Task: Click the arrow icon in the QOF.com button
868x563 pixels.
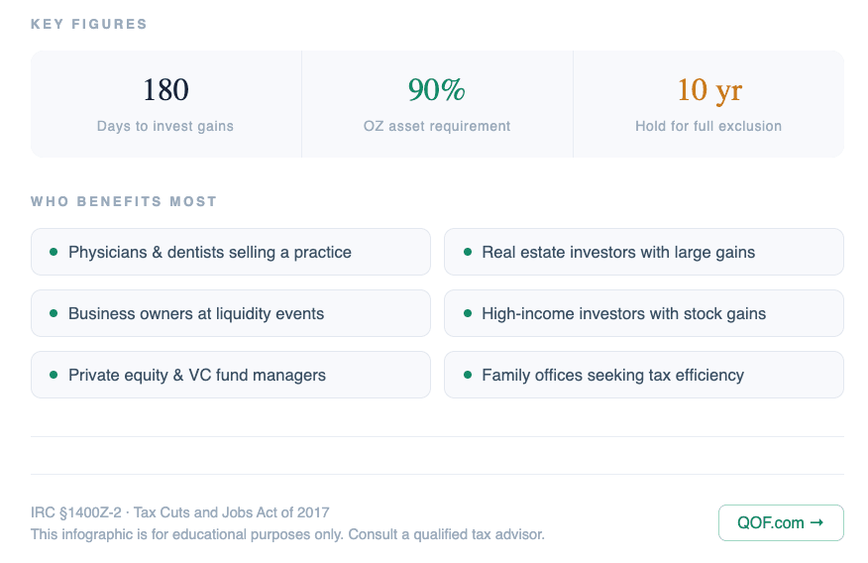Action: [817, 522]
